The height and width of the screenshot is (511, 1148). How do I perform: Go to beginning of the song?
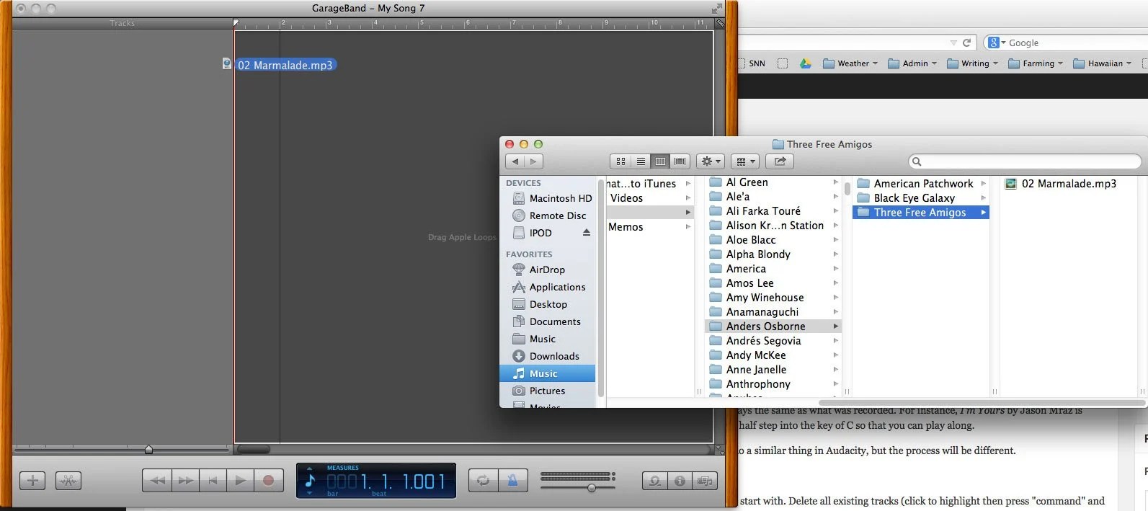pyautogui.click(x=213, y=480)
